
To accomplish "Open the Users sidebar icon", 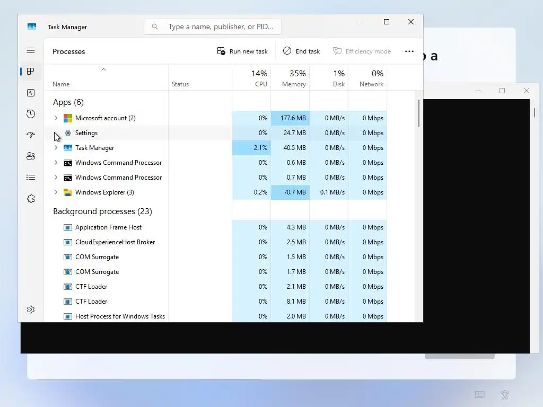I will [x=31, y=156].
